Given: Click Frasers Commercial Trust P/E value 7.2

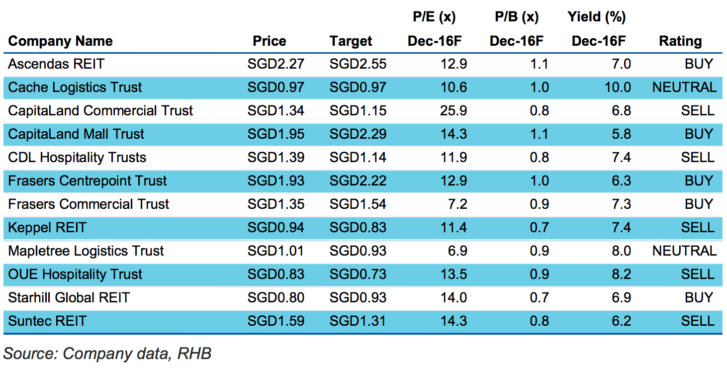Looking at the screenshot, I should coord(457,204).
